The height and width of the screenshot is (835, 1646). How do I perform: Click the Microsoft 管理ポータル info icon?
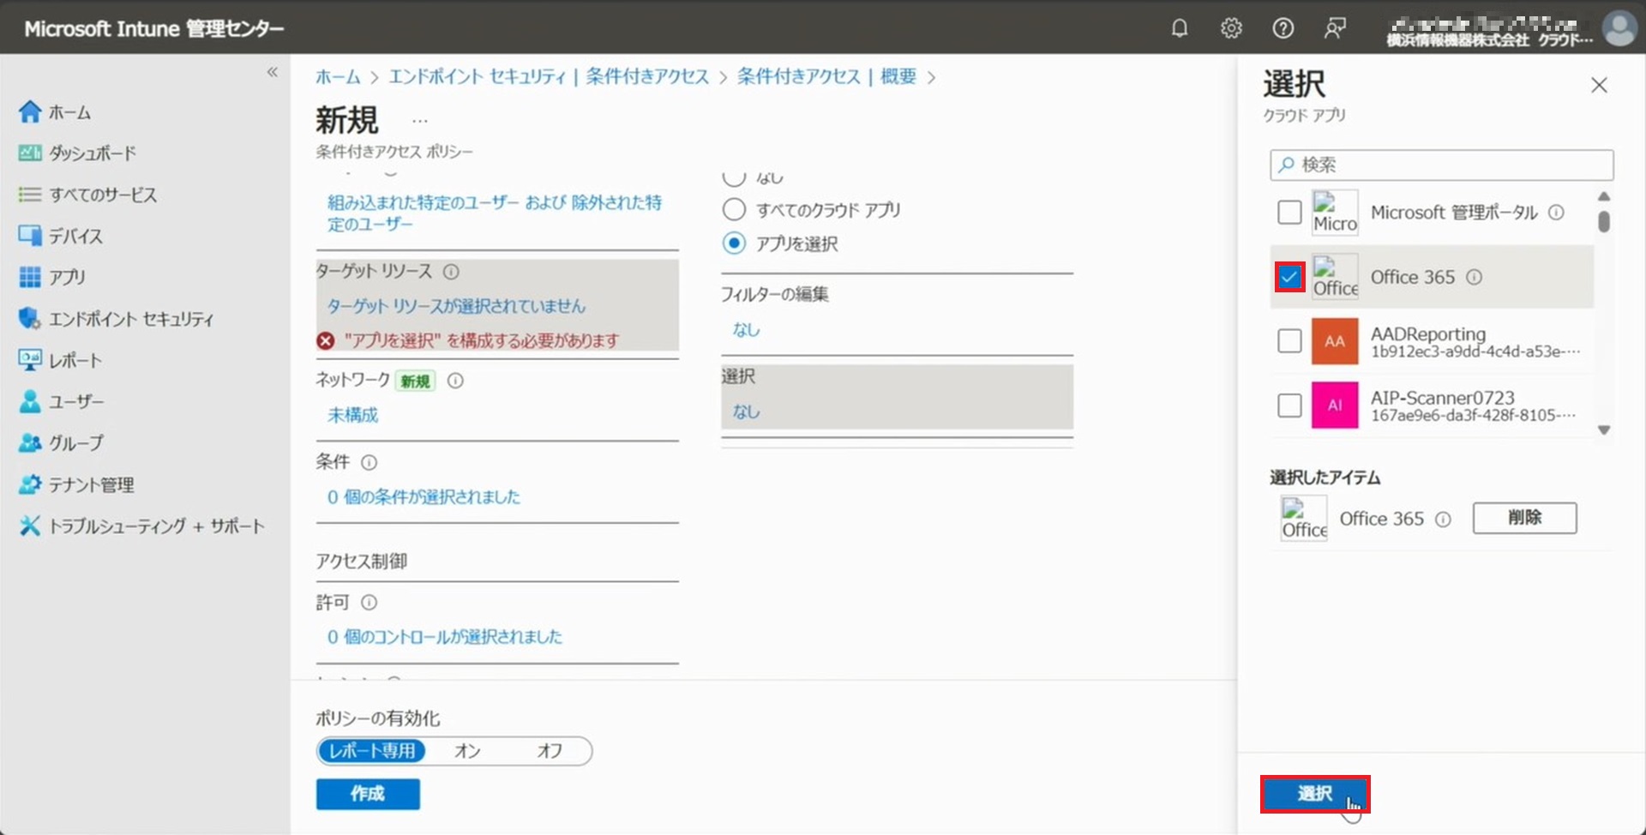tap(1556, 213)
